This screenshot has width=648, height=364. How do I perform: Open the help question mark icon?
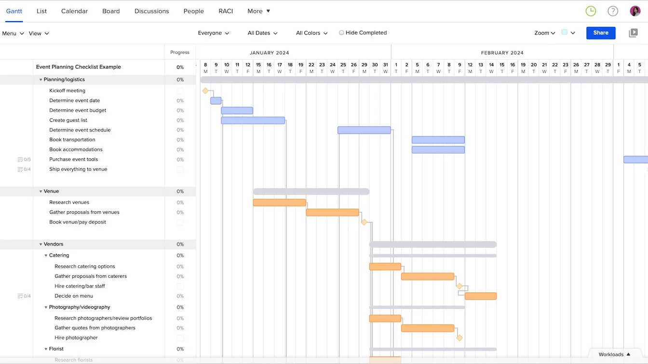tap(613, 10)
